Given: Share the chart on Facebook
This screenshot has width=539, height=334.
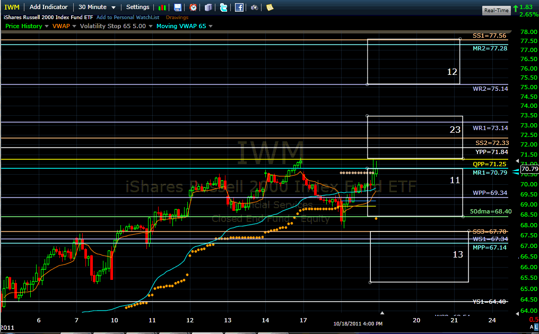Looking at the screenshot, I should [x=239, y=7].
